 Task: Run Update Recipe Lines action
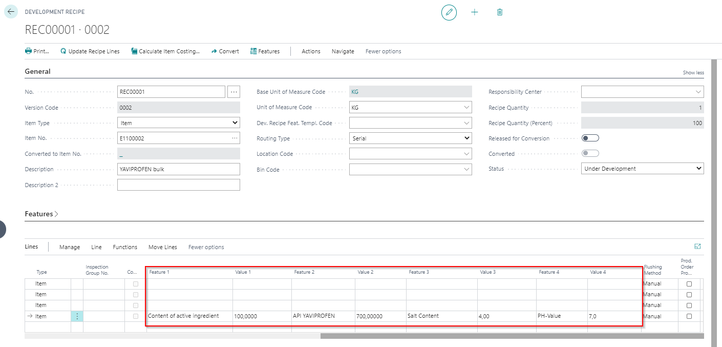point(90,51)
